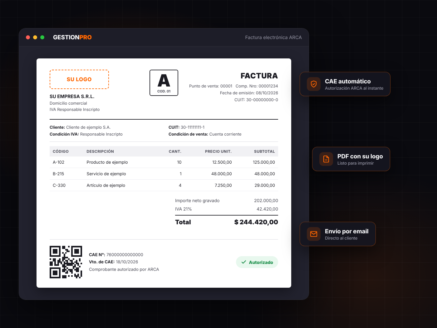The height and width of the screenshot is (328, 437).
Task: Click the 7.250,00 unit price
Action: click(x=223, y=186)
